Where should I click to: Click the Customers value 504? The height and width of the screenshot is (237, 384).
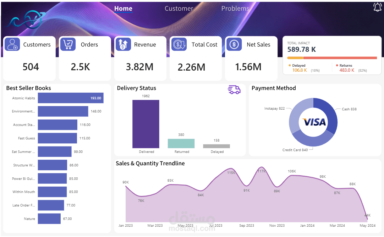[x=31, y=67]
